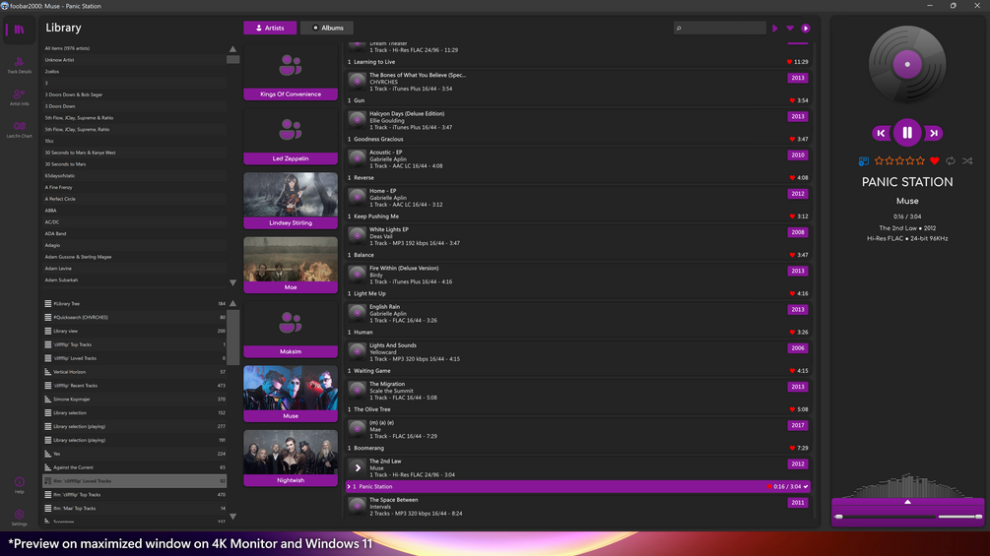
Task: Select the Maksim artist card
Action: (291, 329)
